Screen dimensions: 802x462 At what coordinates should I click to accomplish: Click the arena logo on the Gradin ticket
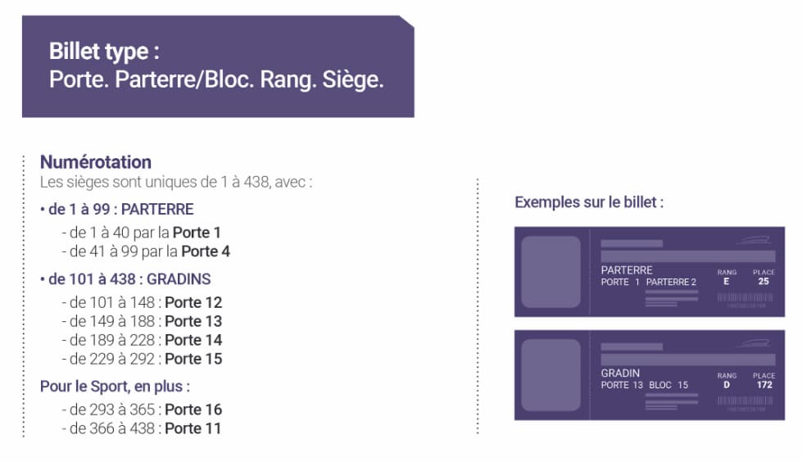(754, 344)
